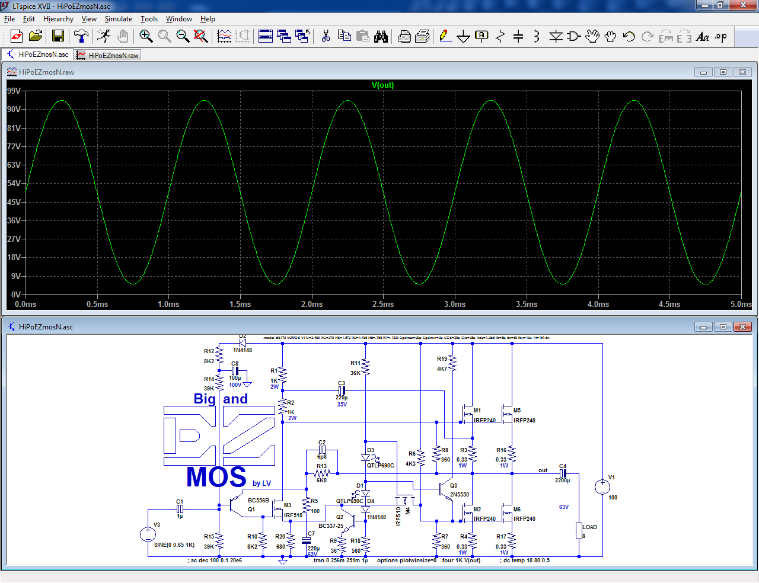This screenshot has width=759, height=583.
Task: Run the simulation with running-man icon
Action: pyautogui.click(x=104, y=37)
